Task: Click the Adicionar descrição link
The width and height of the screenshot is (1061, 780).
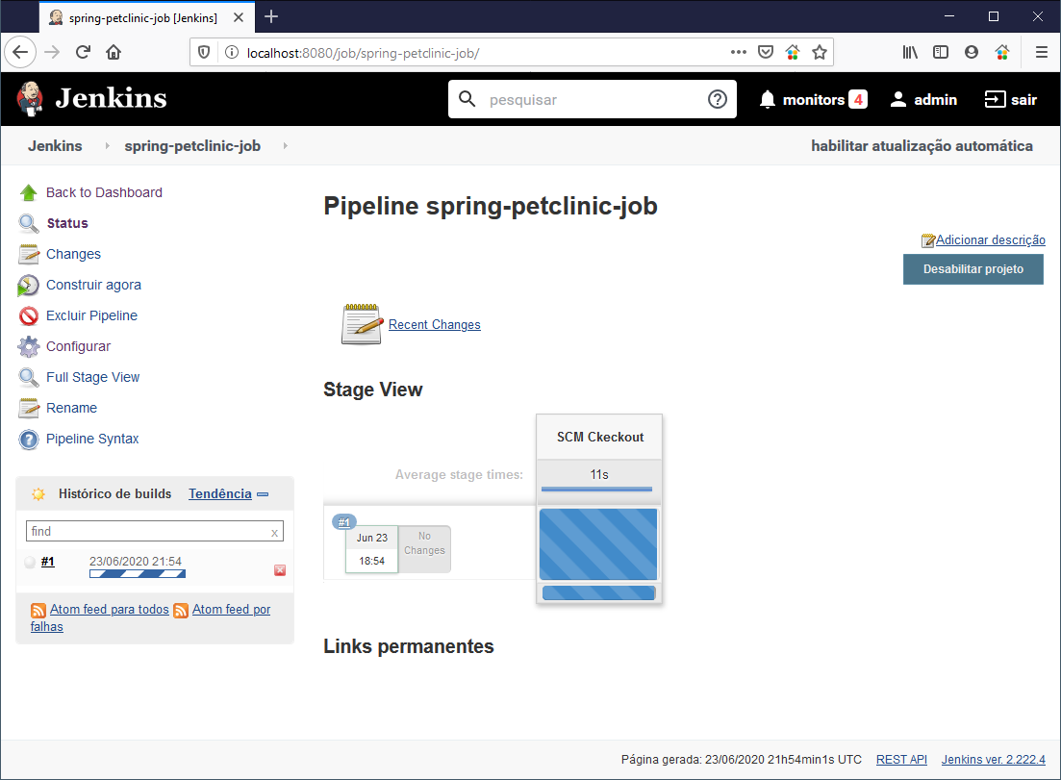Action: [x=990, y=240]
